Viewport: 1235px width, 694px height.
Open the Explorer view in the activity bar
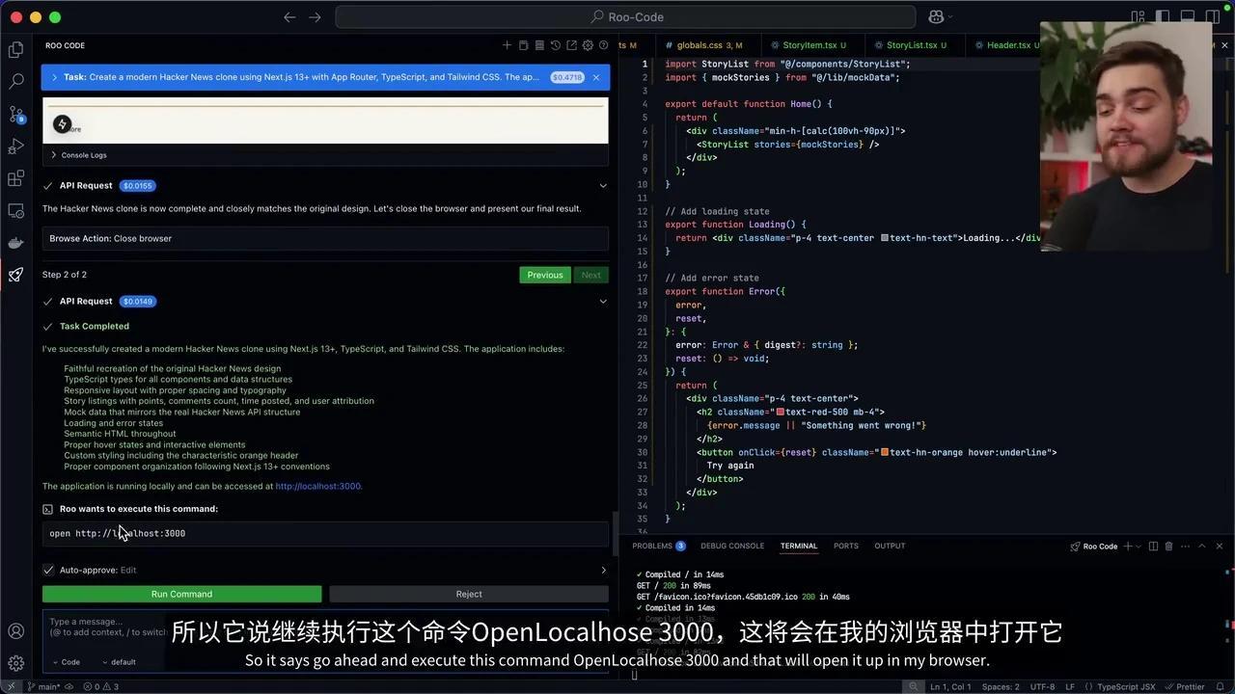(15, 49)
